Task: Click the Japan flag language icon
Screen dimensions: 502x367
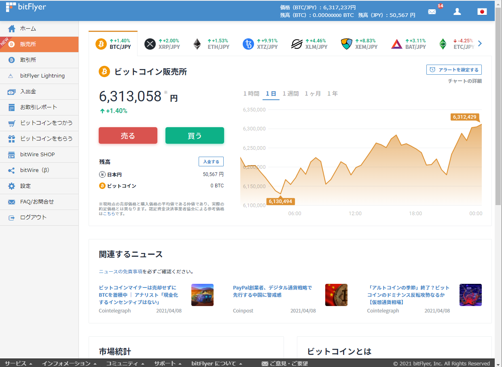Action: pos(482,12)
